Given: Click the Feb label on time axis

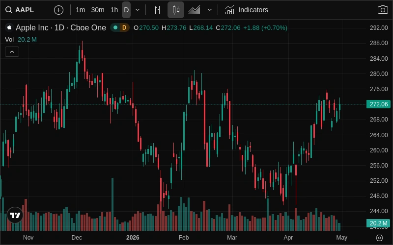Looking at the screenshot, I should (x=184, y=238).
